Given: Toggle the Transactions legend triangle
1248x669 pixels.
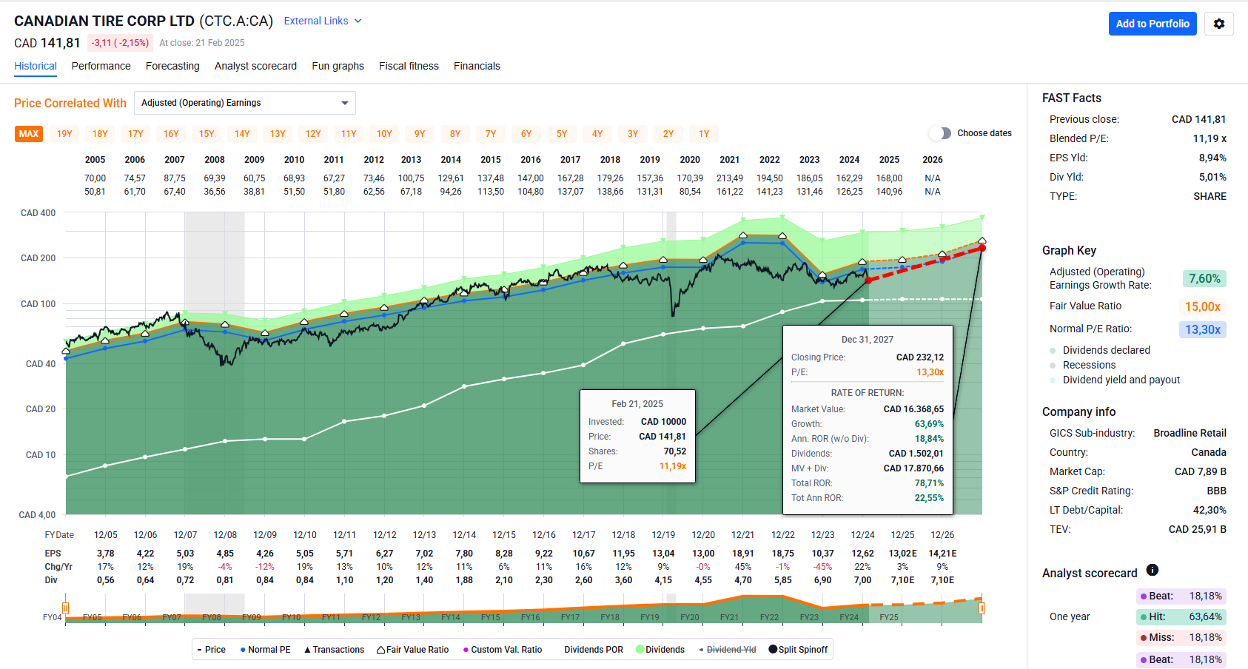Looking at the screenshot, I should 307,650.
